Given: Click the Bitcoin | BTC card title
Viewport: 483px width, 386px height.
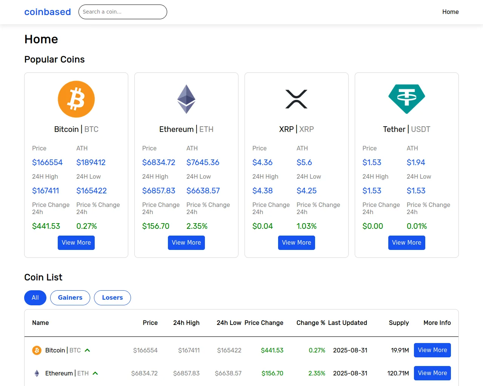Looking at the screenshot, I should [76, 129].
